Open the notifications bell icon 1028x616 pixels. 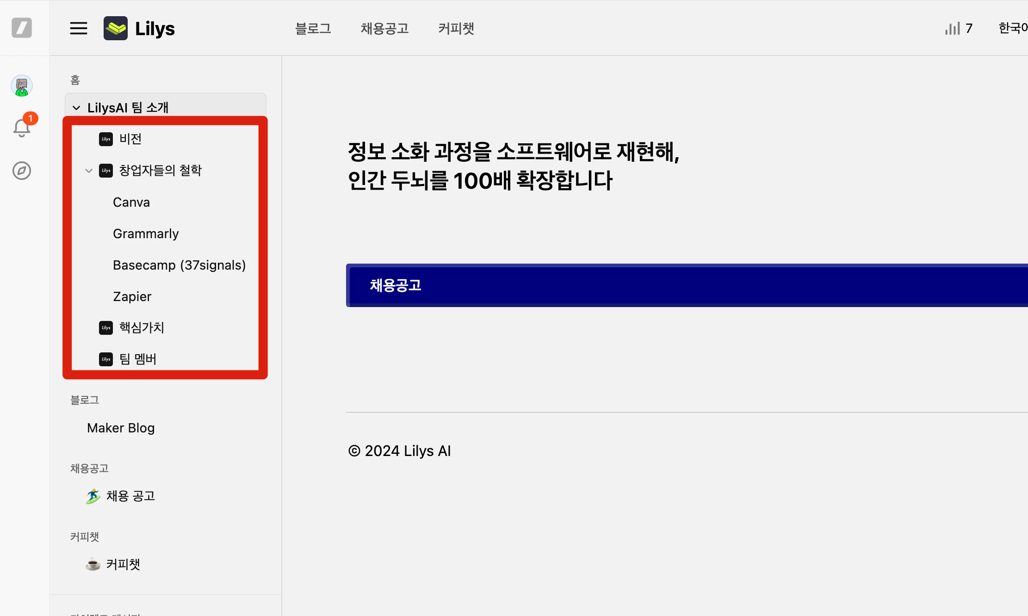[22, 128]
